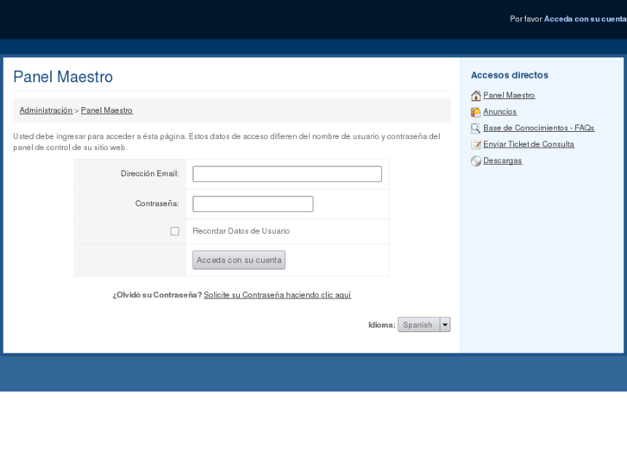
Task: Click the Contraseña label
Action: 157,204
